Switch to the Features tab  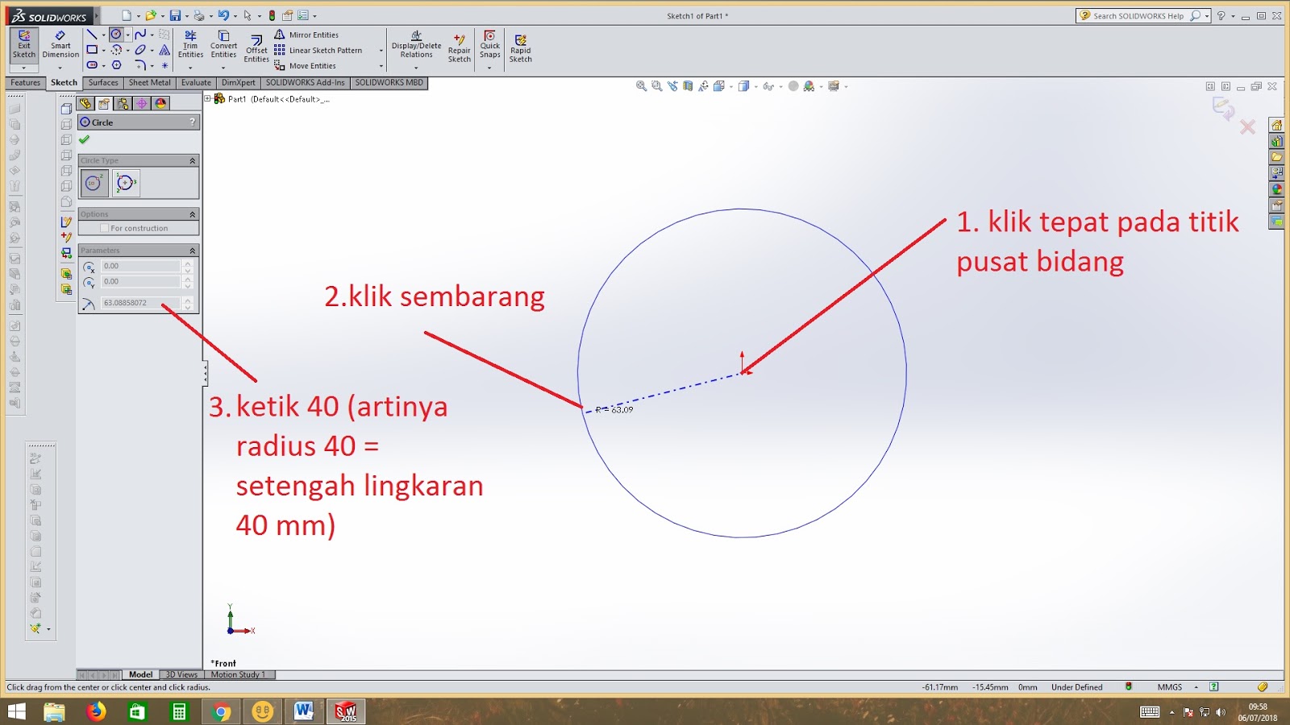(x=25, y=82)
